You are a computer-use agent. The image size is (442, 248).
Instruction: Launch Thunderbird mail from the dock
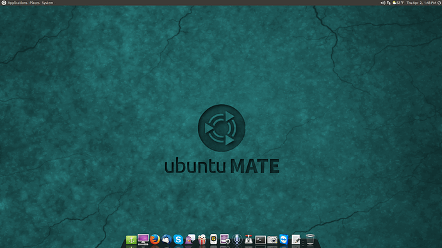click(167, 239)
